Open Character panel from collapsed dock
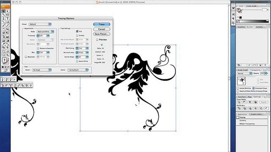271x152 pixels. point(233,14)
